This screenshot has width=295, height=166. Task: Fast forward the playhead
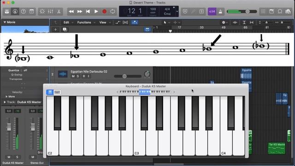point(80,12)
